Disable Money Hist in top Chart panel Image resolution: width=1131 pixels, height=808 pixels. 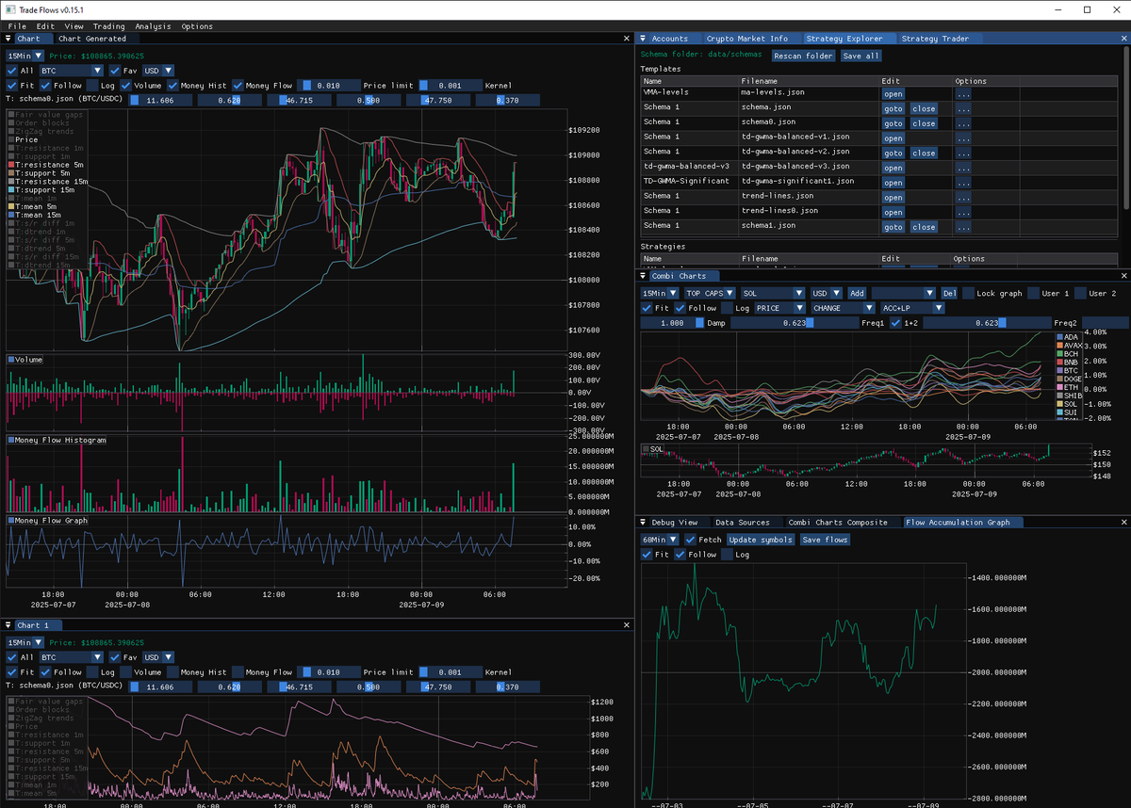[x=172, y=86]
